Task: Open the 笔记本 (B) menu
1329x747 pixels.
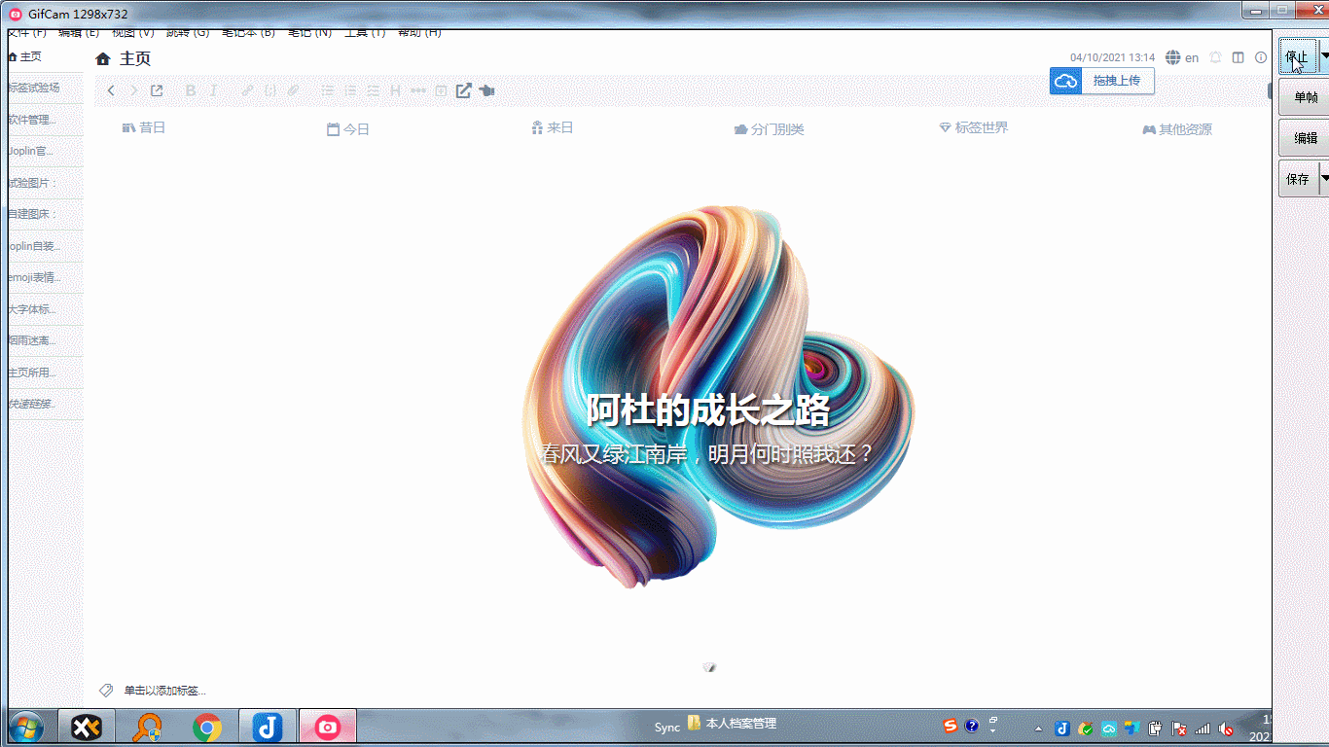Action: pos(248,33)
